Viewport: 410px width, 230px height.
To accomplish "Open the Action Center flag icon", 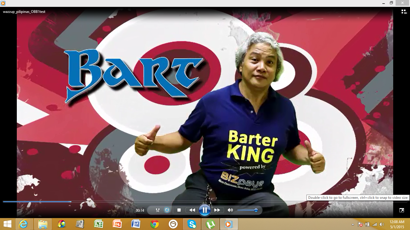I will (x=360, y=224).
